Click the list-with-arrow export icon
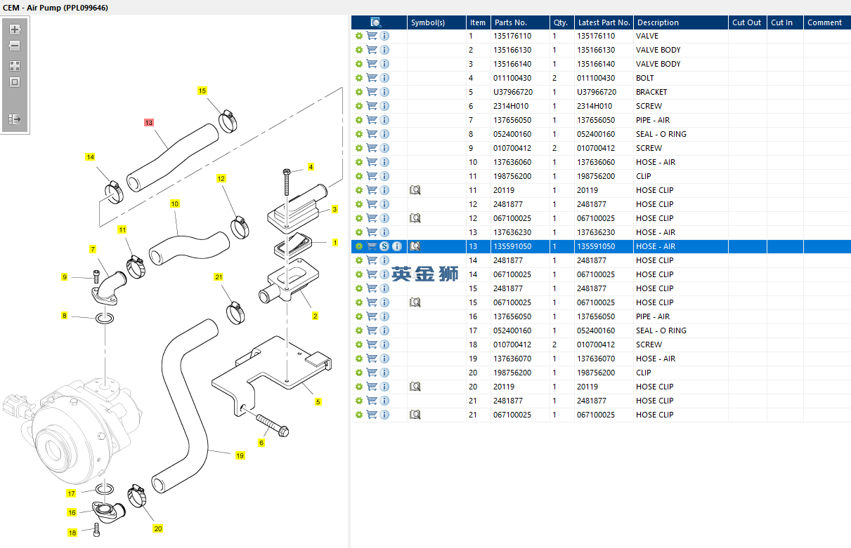The image size is (851, 548). click(14, 119)
